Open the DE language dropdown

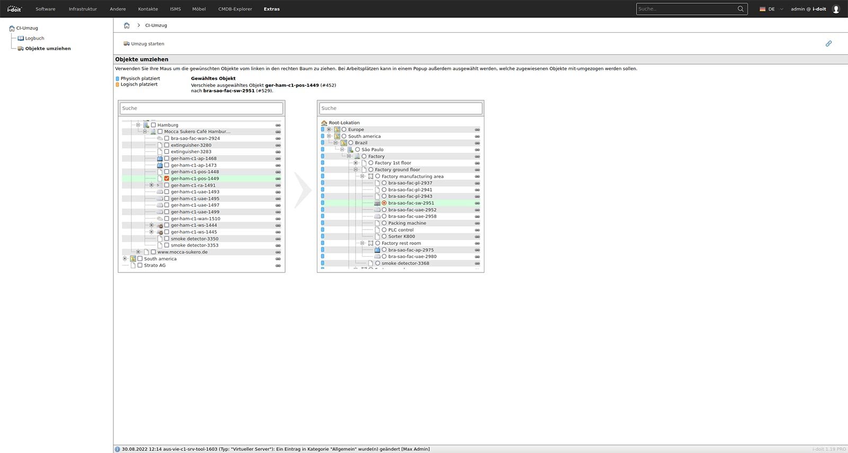point(771,9)
